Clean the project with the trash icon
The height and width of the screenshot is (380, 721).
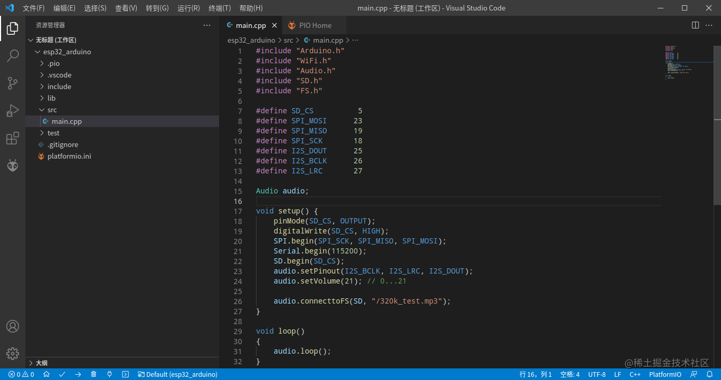pos(93,374)
